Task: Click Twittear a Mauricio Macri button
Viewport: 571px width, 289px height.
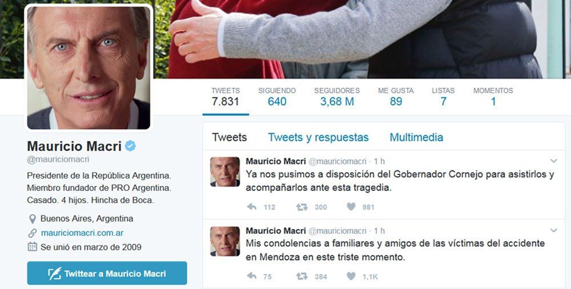Action: point(107,273)
